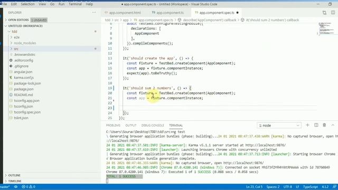This screenshot has height=190, width=338.
Task: Open tsconfig.app.json file
Action: point(27,101)
